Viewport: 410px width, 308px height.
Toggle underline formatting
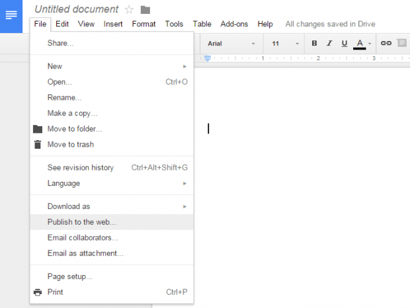[345, 44]
